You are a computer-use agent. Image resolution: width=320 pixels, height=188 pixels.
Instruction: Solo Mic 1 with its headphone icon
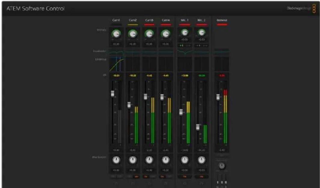(x=185, y=183)
